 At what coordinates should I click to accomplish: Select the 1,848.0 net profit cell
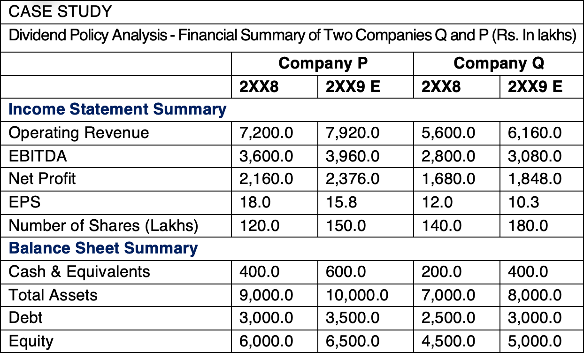click(x=542, y=179)
